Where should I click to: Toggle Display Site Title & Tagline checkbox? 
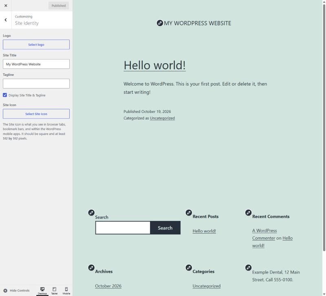click(x=5, y=95)
